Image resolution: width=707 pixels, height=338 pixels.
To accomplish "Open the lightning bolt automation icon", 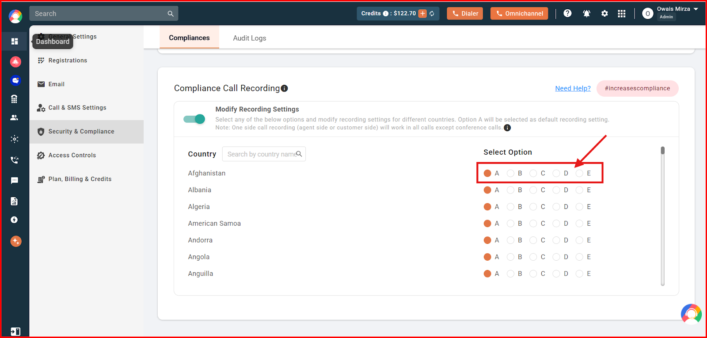I will click(14, 220).
